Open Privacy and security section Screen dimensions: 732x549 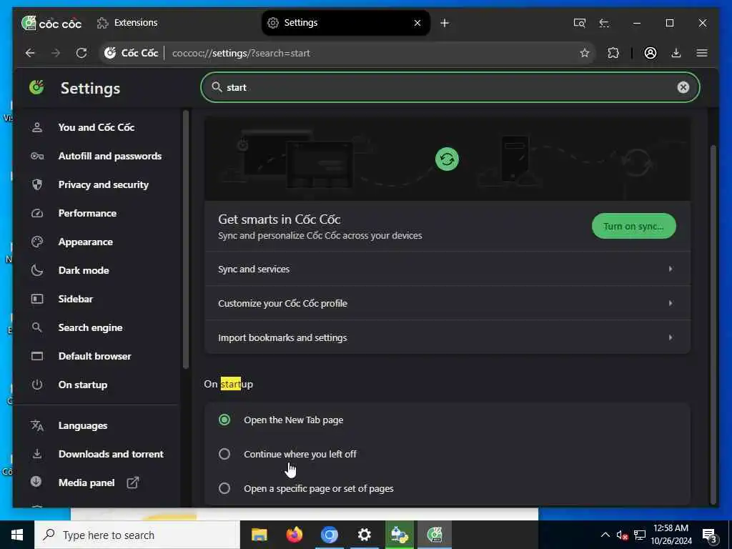pos(103,185)
